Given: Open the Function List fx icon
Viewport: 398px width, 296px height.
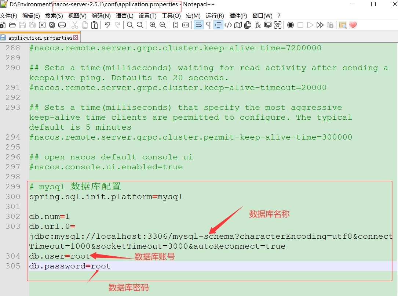Looking at the screenshot, I should (x=258, y=25).
